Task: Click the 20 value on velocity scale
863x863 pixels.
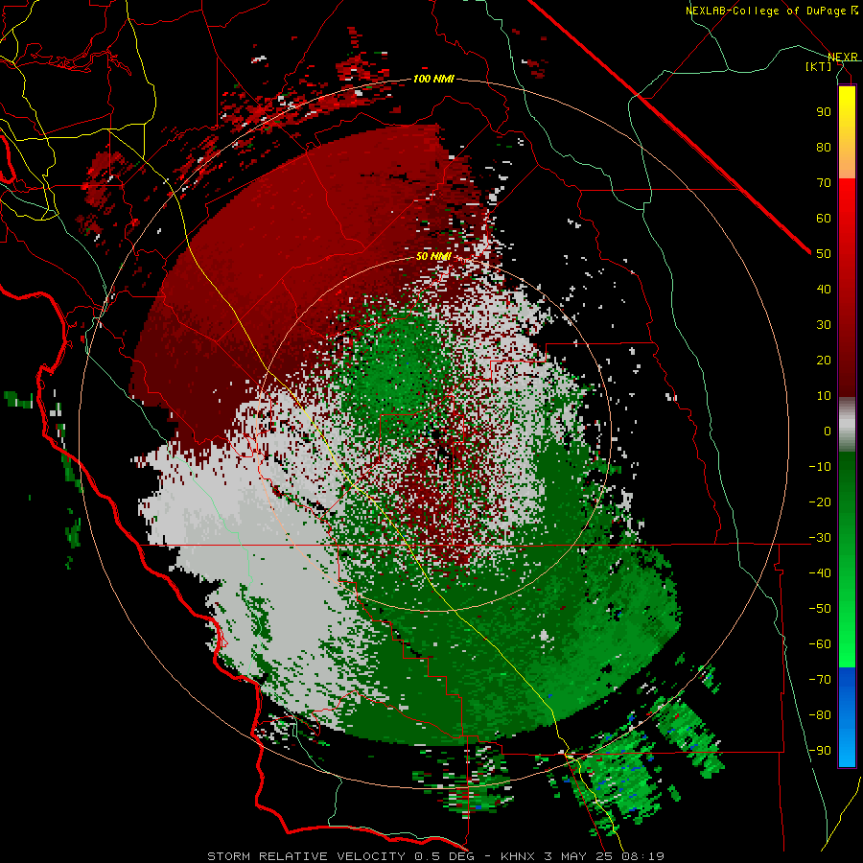Action: pyautogui.click(x=824, y=360)
